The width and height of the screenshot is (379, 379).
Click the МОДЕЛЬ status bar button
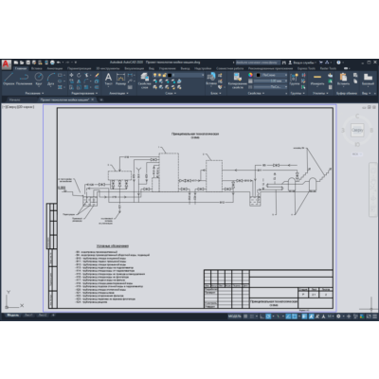pos(234,316)
